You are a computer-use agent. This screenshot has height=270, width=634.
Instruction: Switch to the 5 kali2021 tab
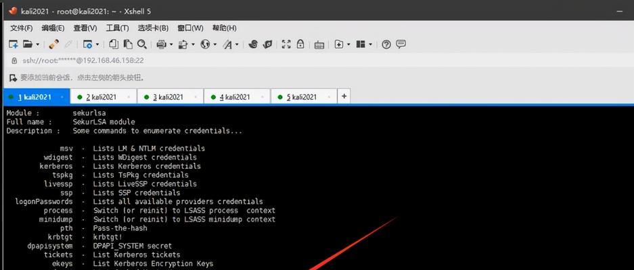click(x=303, y=97)
